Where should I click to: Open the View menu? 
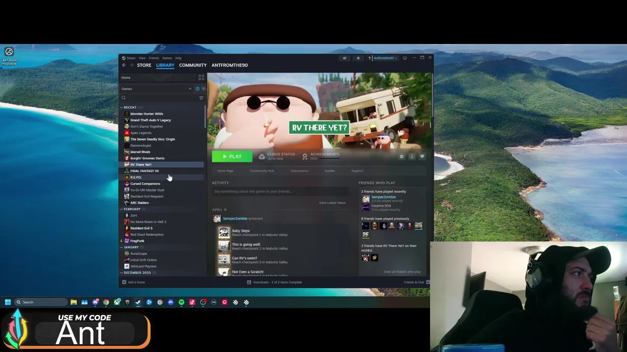(x=142, y=58)
